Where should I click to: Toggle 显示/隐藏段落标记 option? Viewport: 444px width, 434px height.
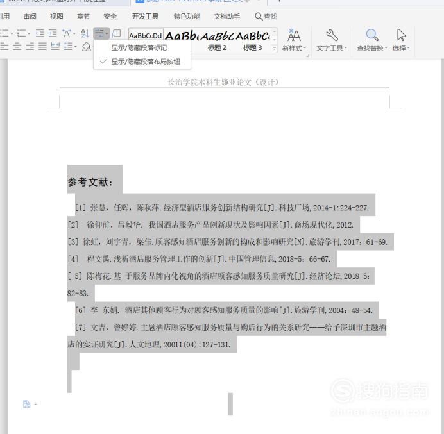(x=142, y=47)
